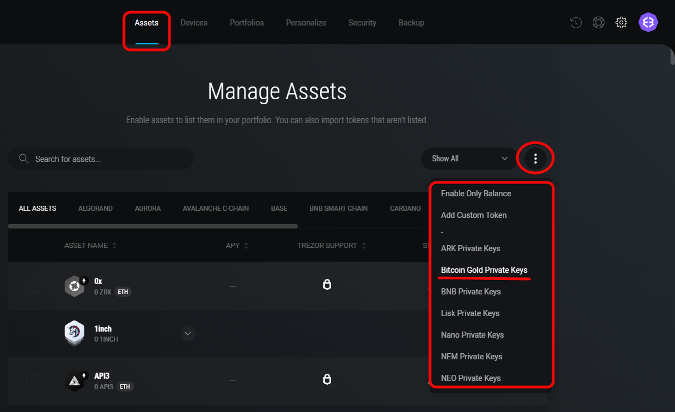
Task: Filter by the BASE network tab
Action: click(x=279, y=208)
